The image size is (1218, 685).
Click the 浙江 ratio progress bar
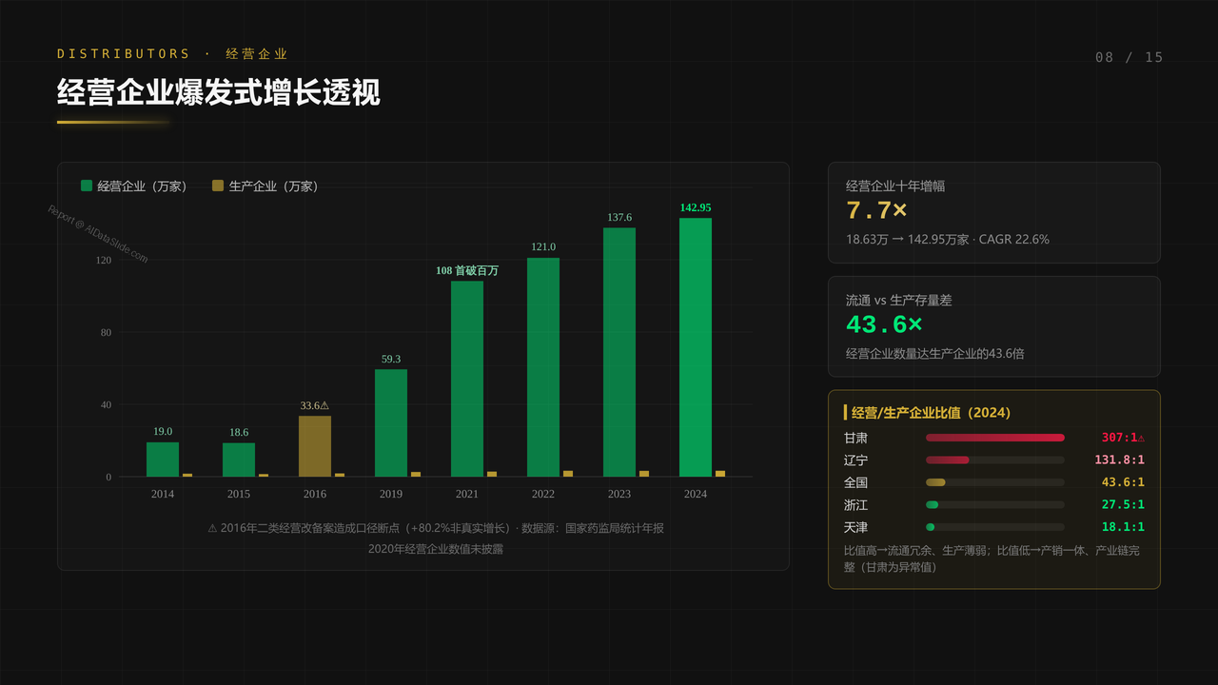995,504
